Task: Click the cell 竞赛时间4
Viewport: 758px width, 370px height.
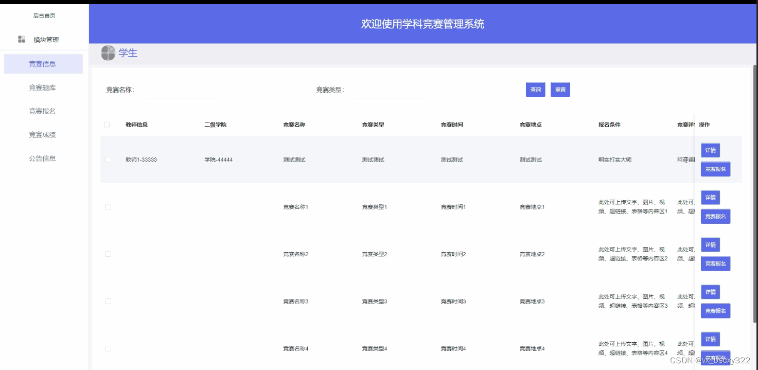Action: (x=453, y=349)
